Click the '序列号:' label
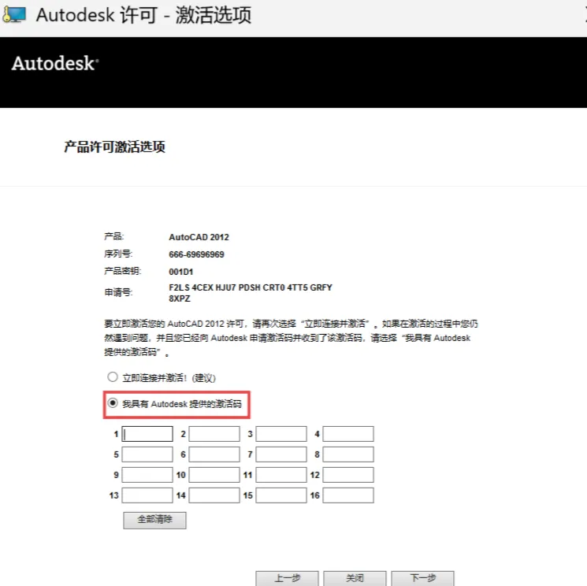The image size is (587, 586). [118, 254]
